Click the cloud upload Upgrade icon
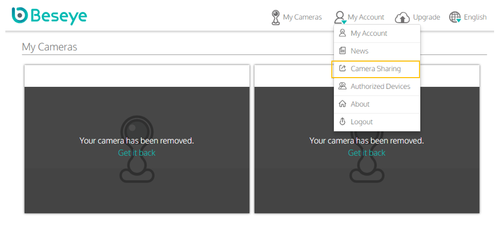Viewport: 497px width, 226px height. pyautogui.click(x=402, y=18)
